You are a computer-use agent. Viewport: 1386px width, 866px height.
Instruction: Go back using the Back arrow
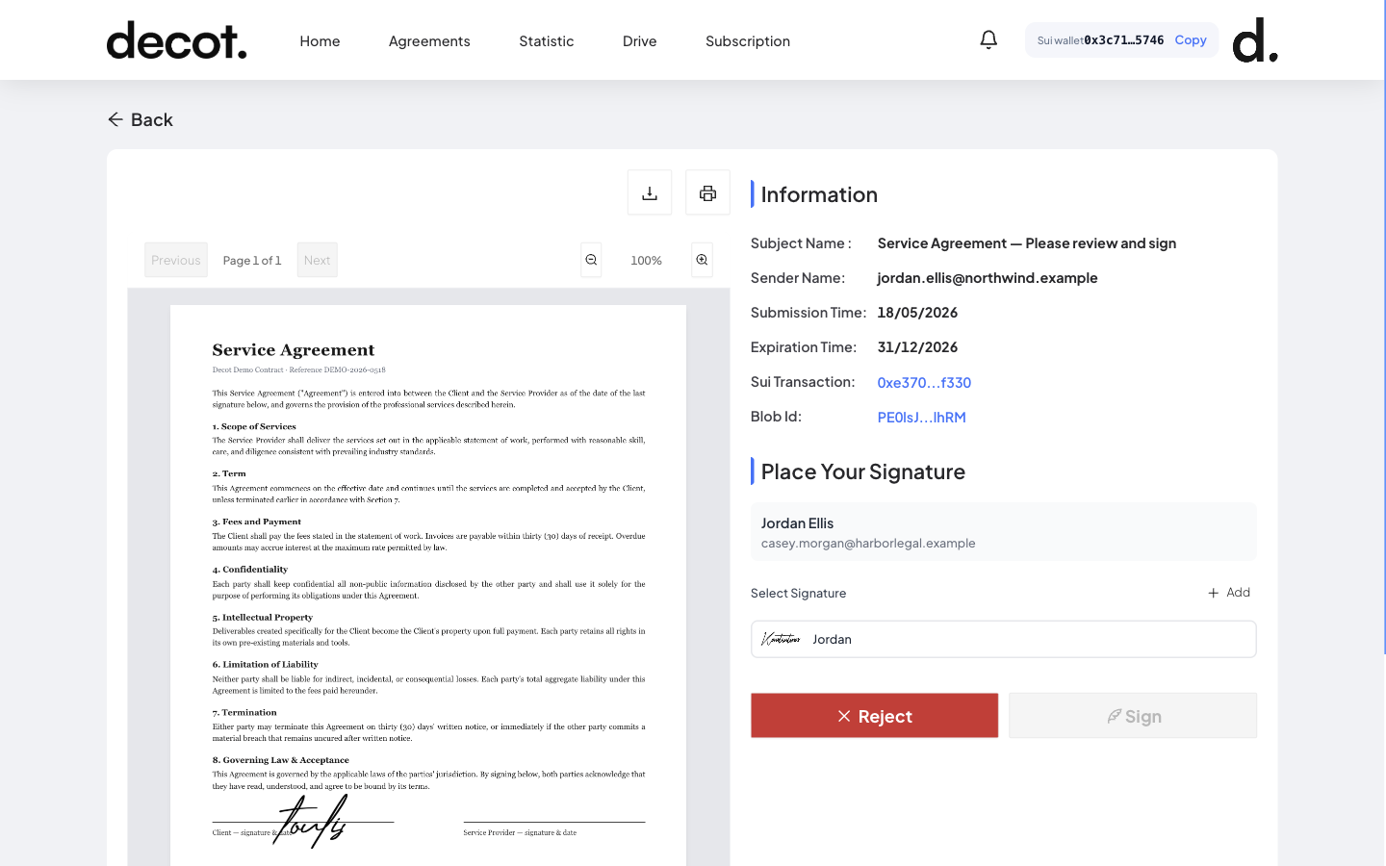point(141,119)
